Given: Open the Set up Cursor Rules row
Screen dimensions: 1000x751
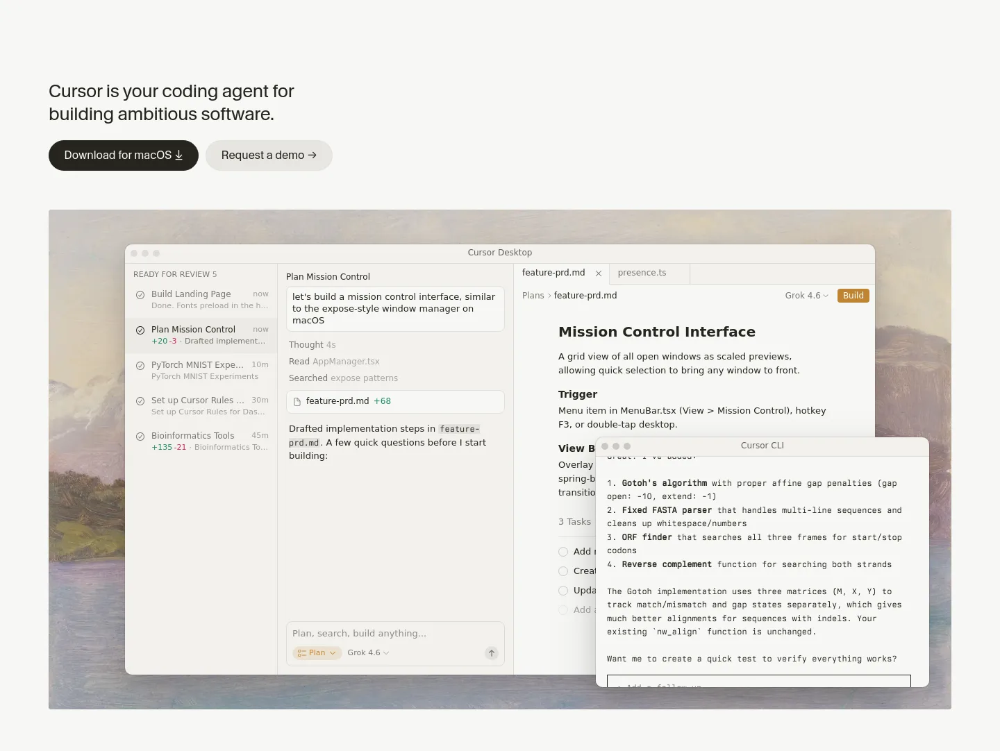Looking at the screenshot, I should click(x=201, y=406).
